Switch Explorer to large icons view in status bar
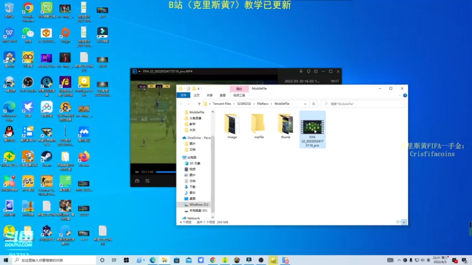 pyautogui.click(x=404, y=222)
